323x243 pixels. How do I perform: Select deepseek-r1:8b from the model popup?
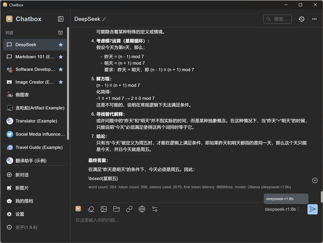pyautogui.click(x=285, y=199)
